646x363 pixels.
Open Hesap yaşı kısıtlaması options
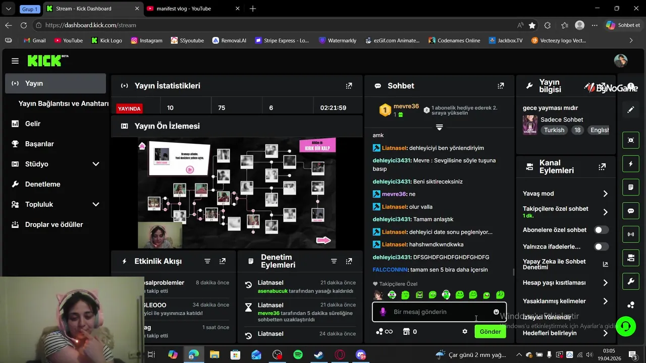(x=566, y=283)
